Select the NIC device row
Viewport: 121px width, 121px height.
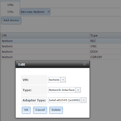pos(61,41)
